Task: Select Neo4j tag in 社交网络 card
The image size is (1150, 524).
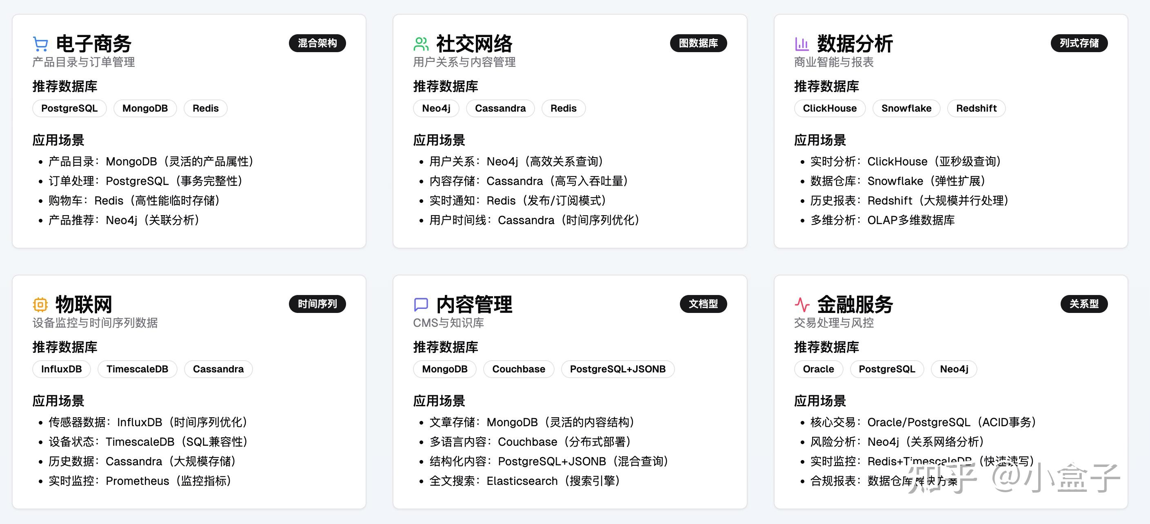Action: point(436,108)
